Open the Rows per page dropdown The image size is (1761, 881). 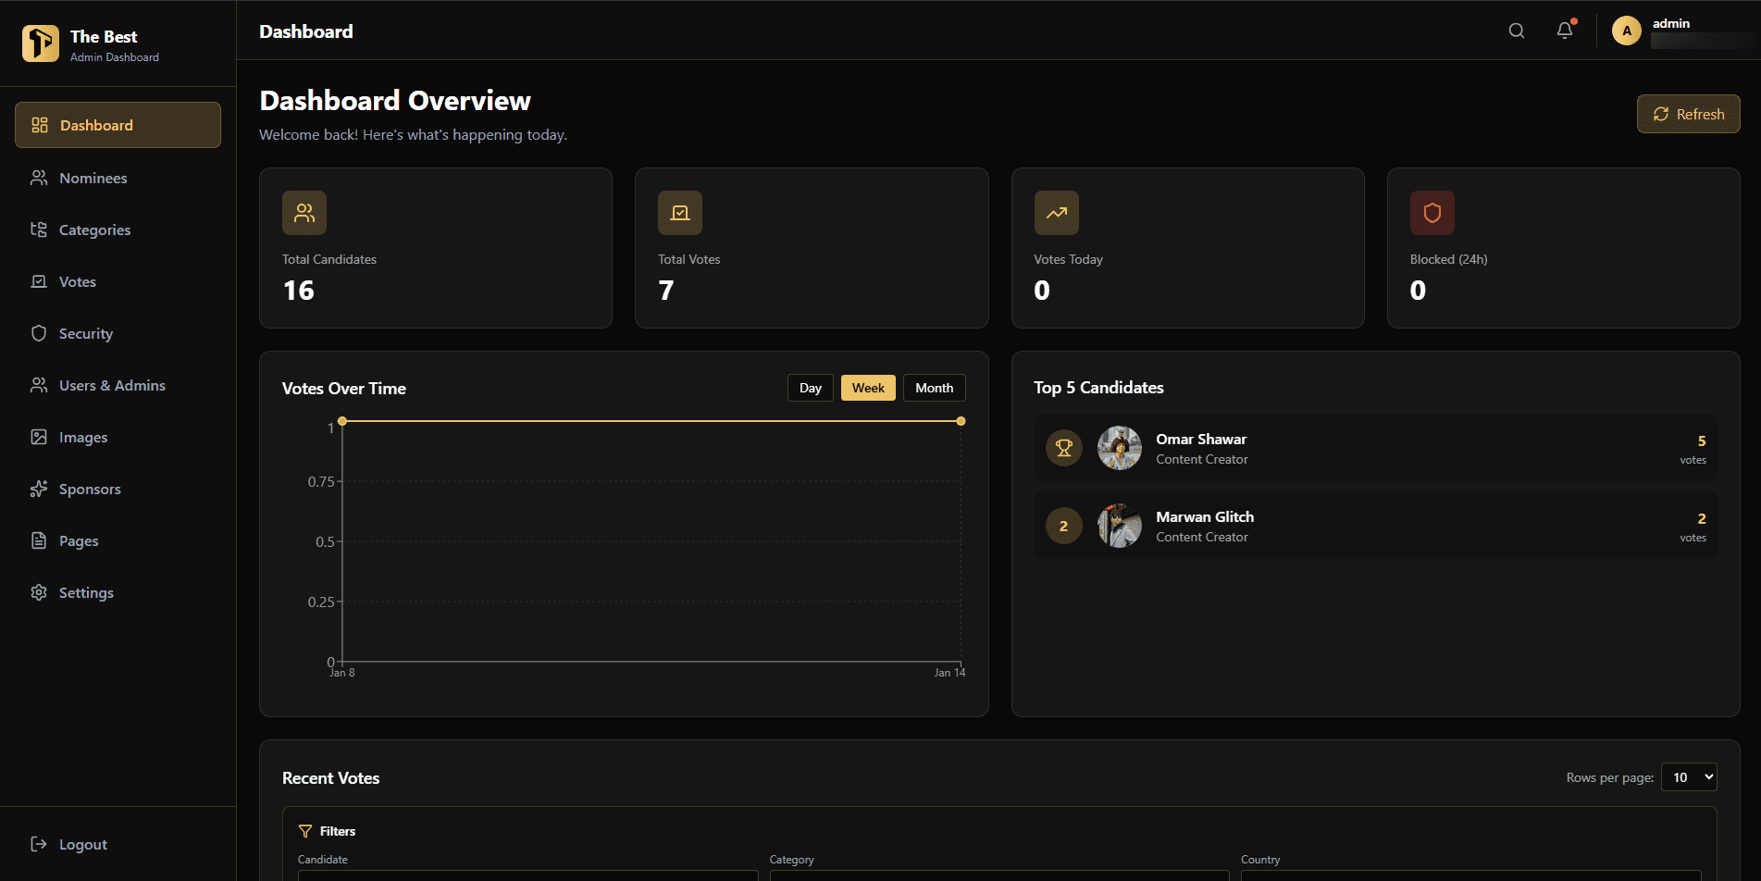coord(1689,777)
